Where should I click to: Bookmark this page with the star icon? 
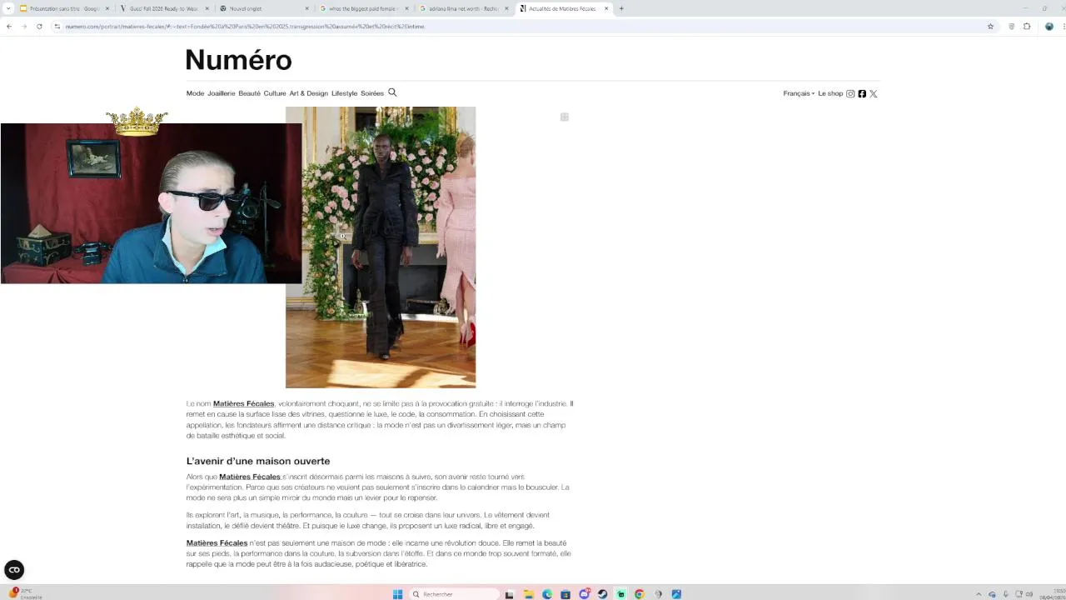coord(990,26)
